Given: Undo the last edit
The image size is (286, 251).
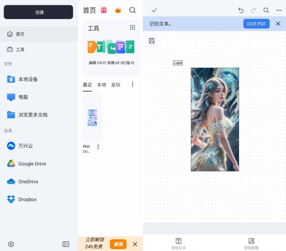Looking at the screenshot, I should pyautogui.click(x=241, y=10).
